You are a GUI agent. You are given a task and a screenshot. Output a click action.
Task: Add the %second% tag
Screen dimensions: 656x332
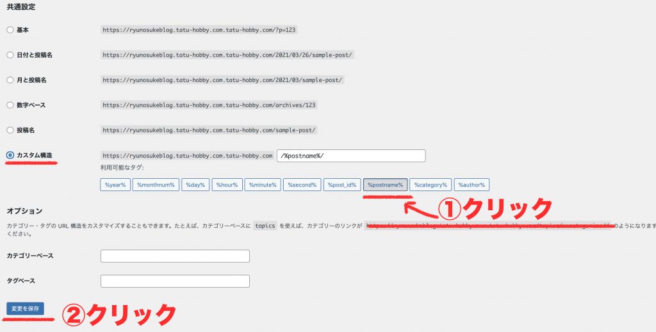pos(302,185)
